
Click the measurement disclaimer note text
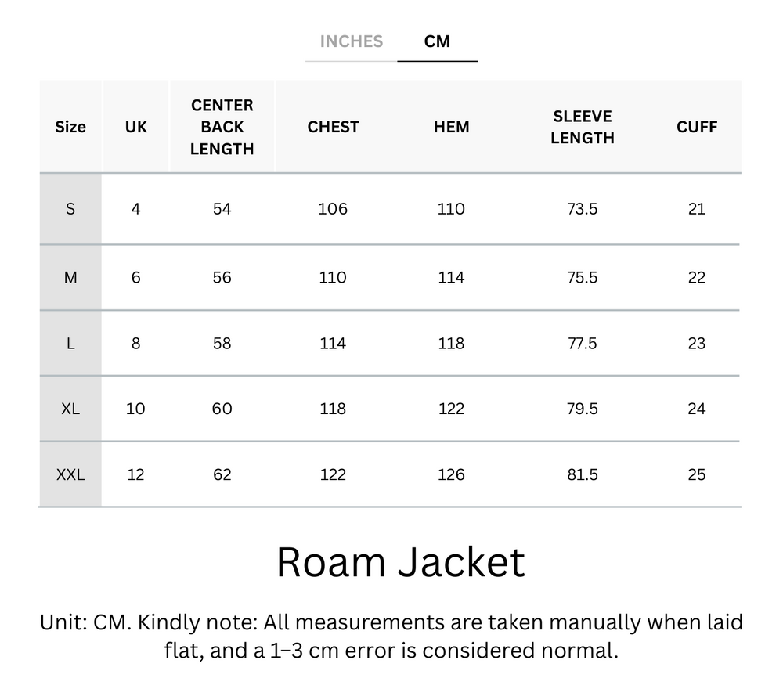pos(391,638)
